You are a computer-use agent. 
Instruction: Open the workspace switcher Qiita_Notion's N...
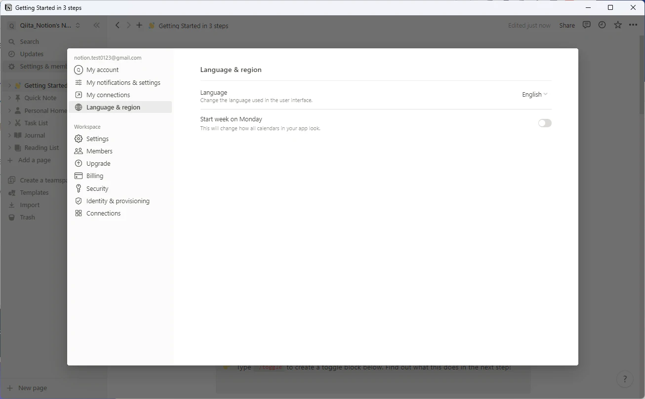pos(44,26)
